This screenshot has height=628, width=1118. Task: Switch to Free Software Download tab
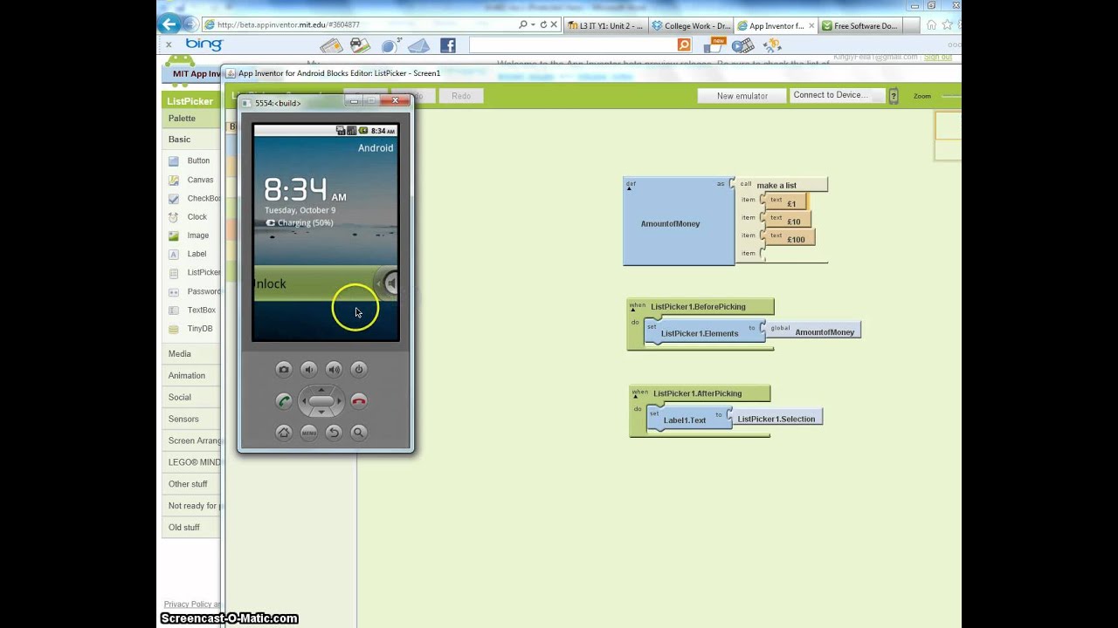tap(860, 25)
